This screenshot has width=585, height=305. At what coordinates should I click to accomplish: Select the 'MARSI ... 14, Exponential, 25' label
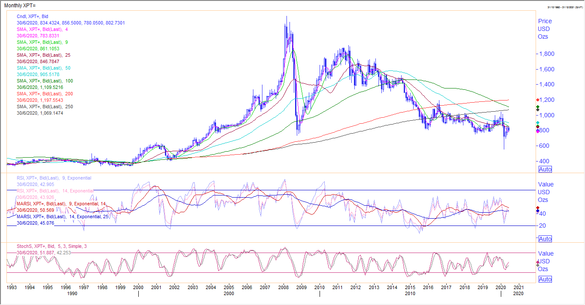[62, 217]
